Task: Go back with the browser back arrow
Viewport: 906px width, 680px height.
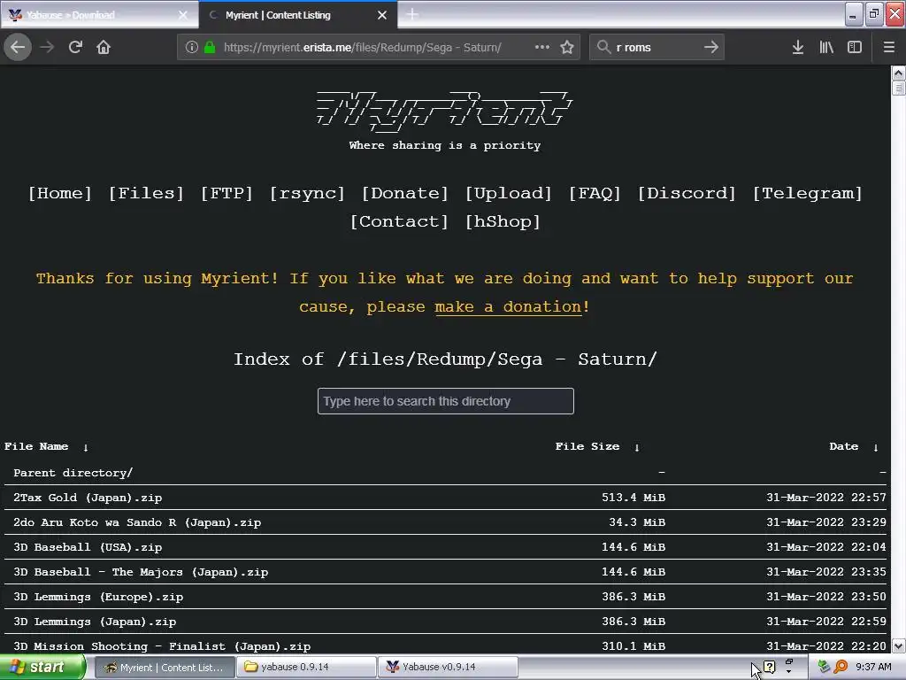Action: 18,47
